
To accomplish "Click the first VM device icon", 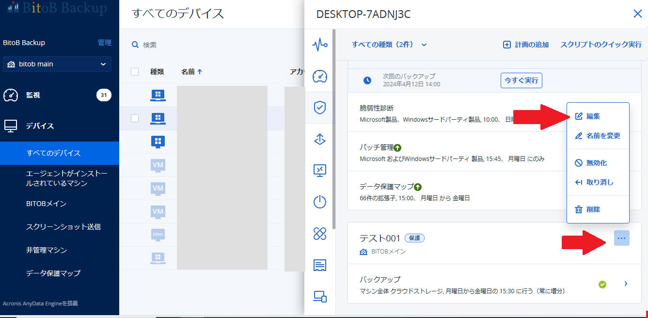I will click(x=158, y=165).
